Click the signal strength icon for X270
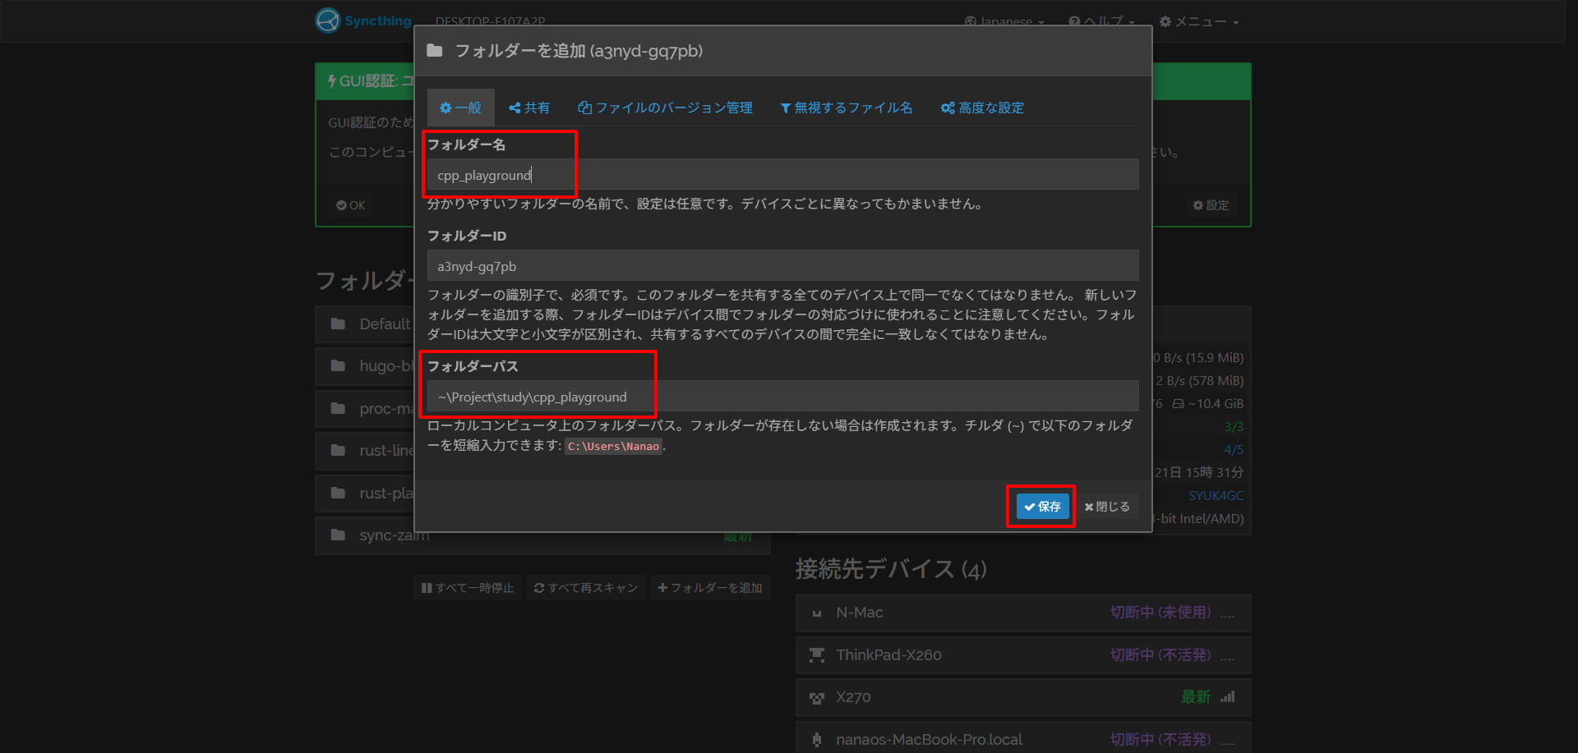 point(1227,697)
